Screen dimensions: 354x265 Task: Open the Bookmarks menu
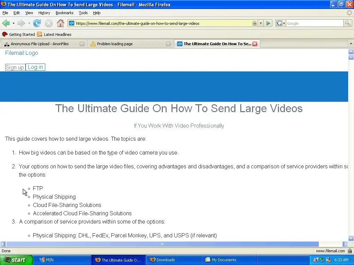[x=65, y=13]
